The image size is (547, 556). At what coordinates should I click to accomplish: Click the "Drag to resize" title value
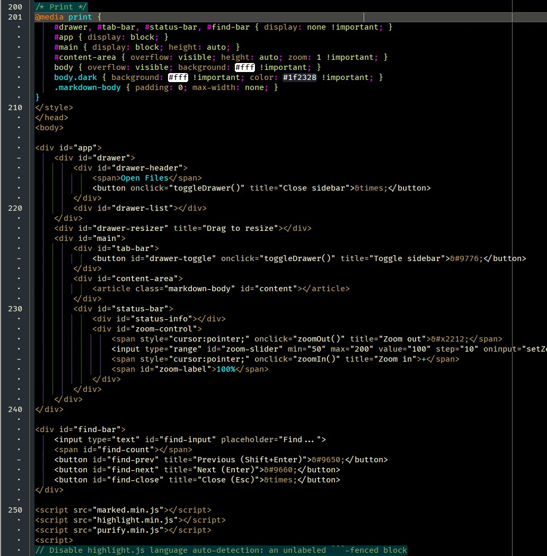coord(240,228)
